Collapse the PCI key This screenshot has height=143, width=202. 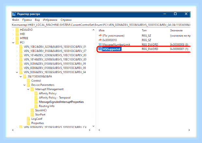[13, 42]
